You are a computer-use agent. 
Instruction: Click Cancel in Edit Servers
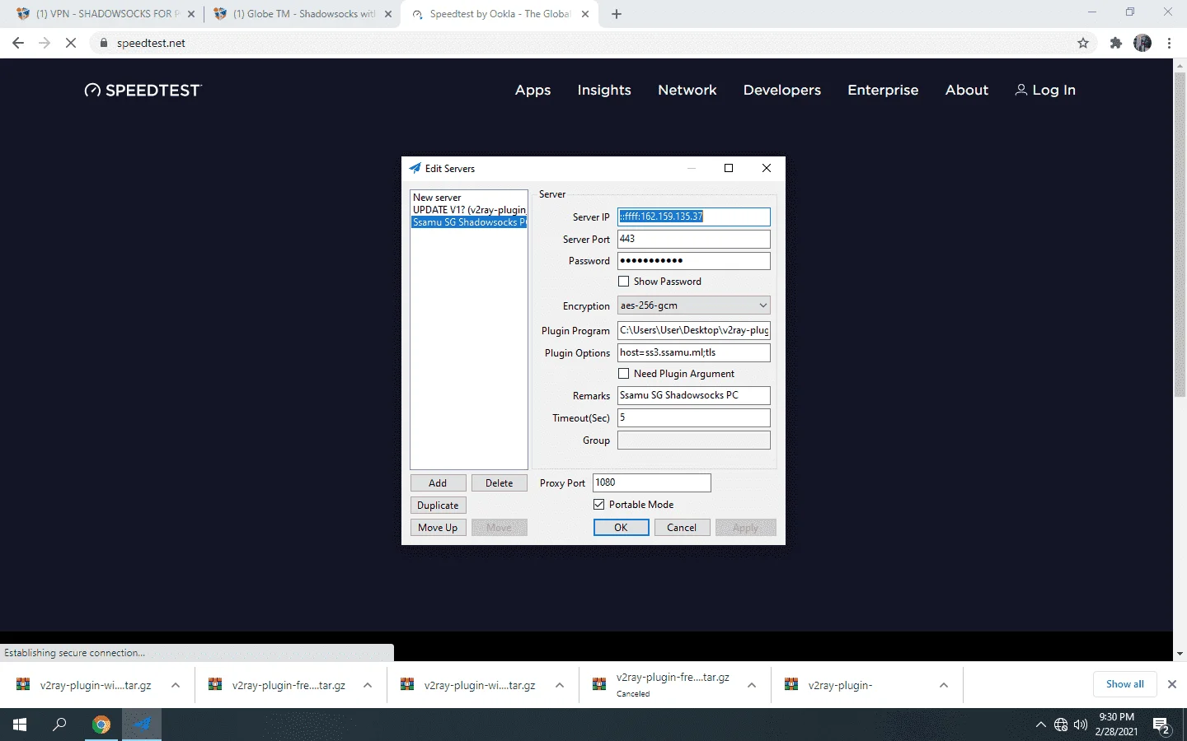click(682, 528)
